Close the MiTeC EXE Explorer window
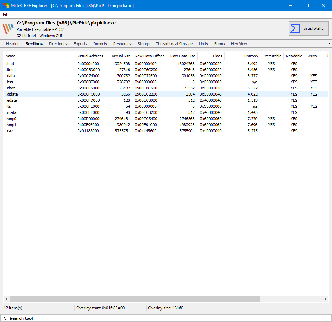Screen dimensions: 332x322 (x=323, y=5)
